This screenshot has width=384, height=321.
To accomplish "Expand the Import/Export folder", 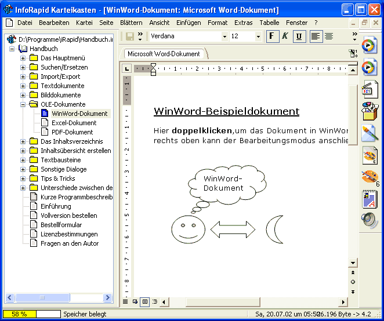I will (x=23, y=77).
